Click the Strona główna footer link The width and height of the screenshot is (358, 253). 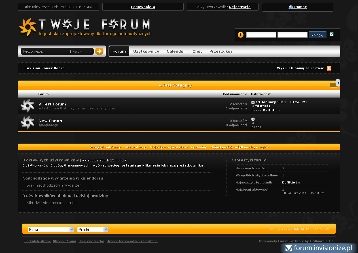coord(65,241)
